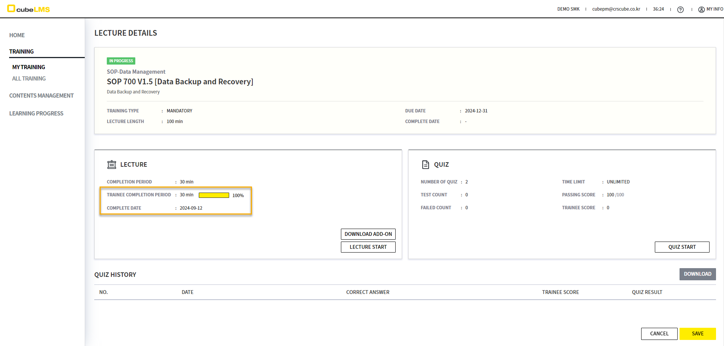Go to the HOME menu item
The width and height of the screenshot is (724, 346).
[17, 35]
